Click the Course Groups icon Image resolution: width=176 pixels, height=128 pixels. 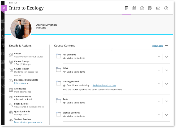click(11, 62)
